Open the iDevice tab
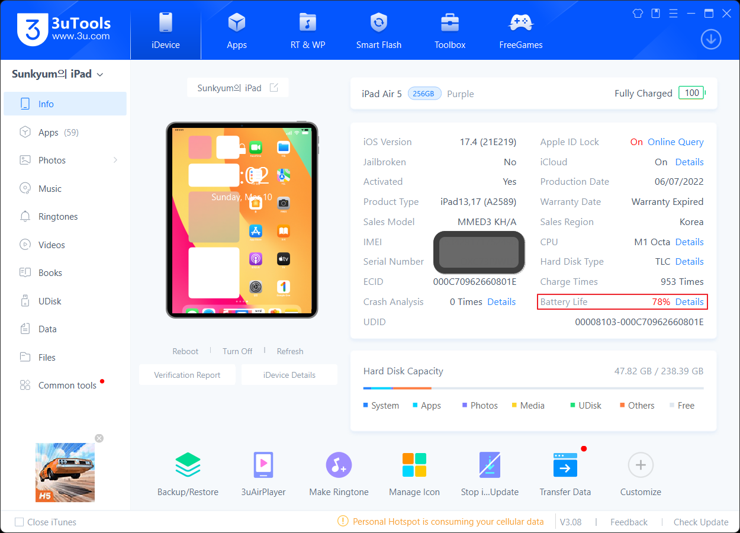 (166, 30)
